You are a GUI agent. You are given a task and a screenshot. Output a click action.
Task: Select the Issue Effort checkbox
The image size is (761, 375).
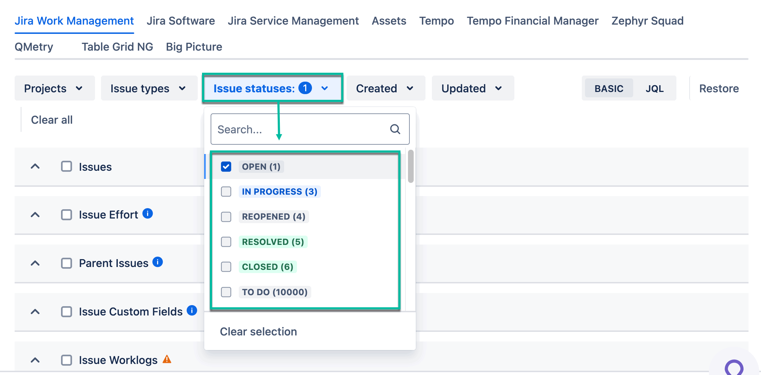tap(66, 215)
